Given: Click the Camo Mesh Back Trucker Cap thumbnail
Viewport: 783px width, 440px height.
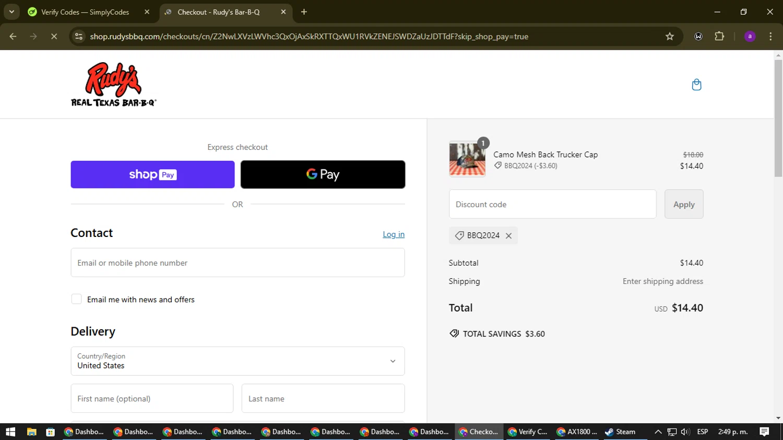Looking at the screenshot, I should (x=467, y=159).
